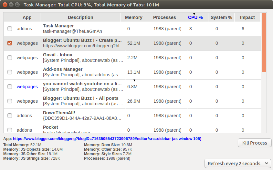This screenshot has width=273, height=170.
Task: Click 'webpages' label in Gmail row
Action: [x=27, y=58]
